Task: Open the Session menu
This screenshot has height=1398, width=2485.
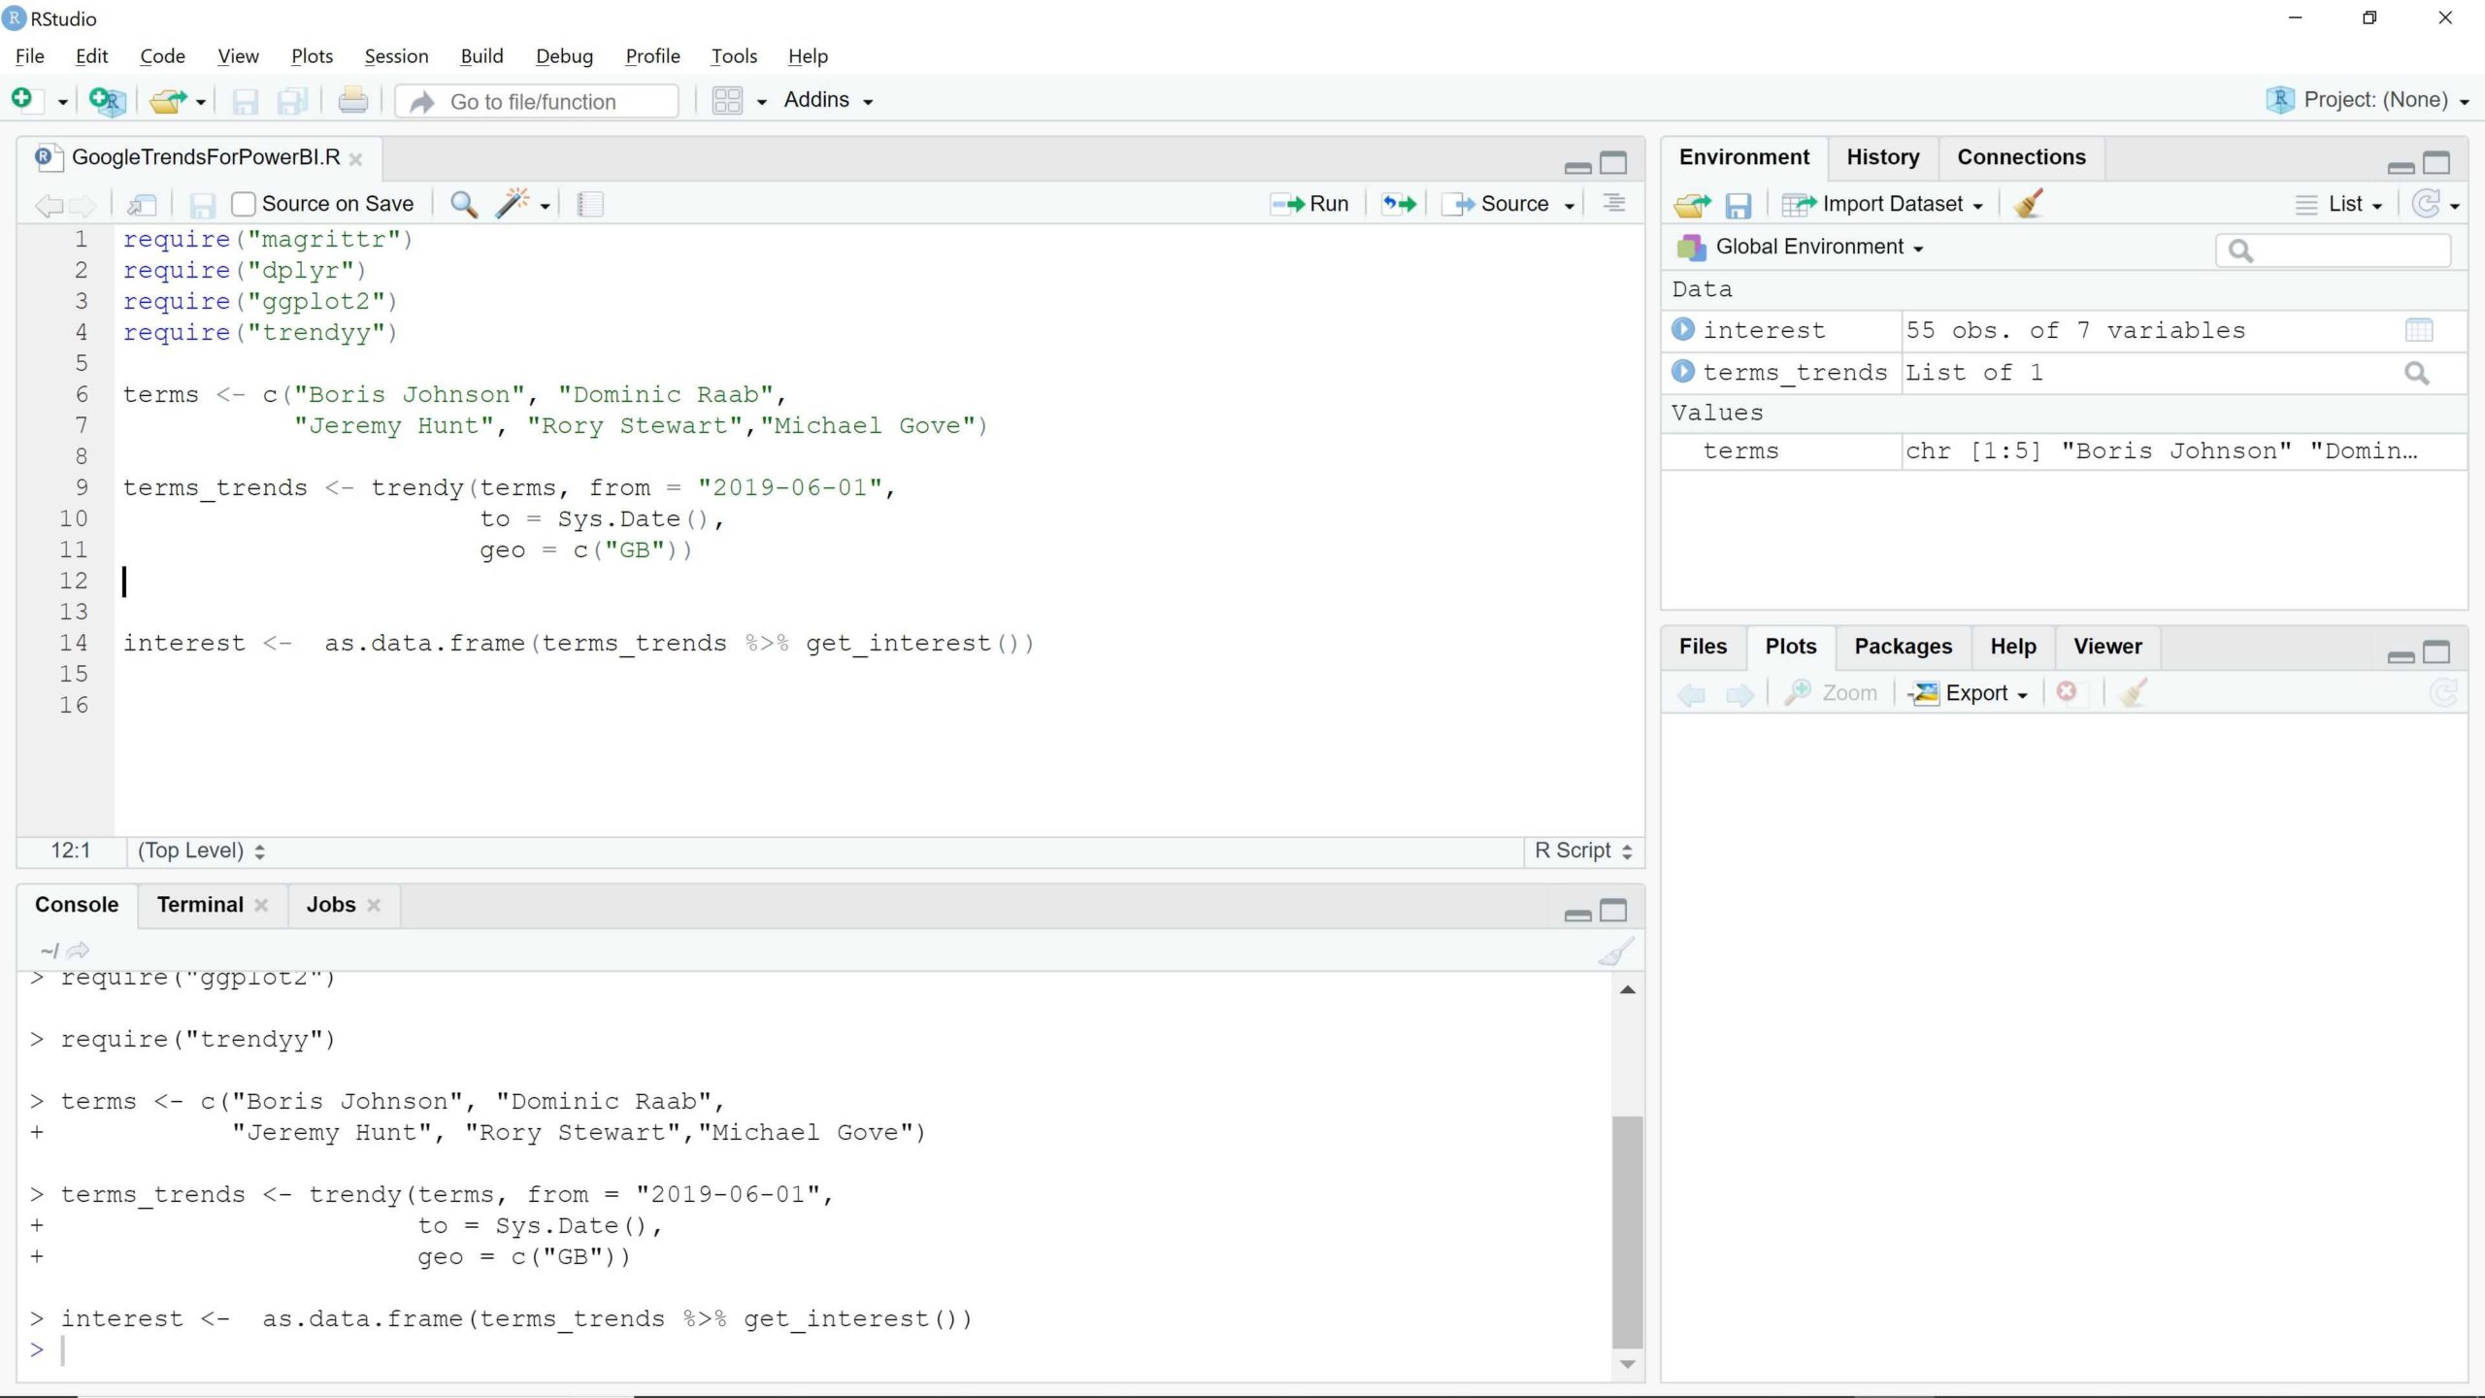Action: pyautogui.click(x=396, y=56)
